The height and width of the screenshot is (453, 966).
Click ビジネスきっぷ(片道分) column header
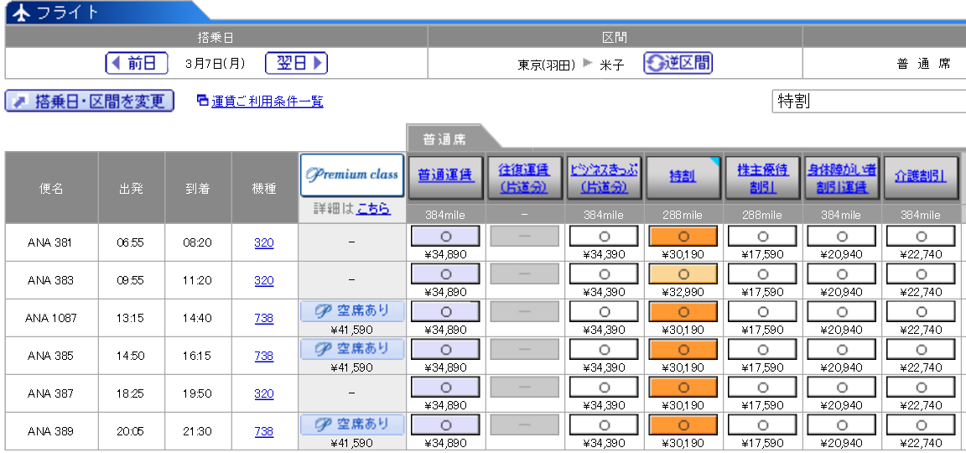605,176
